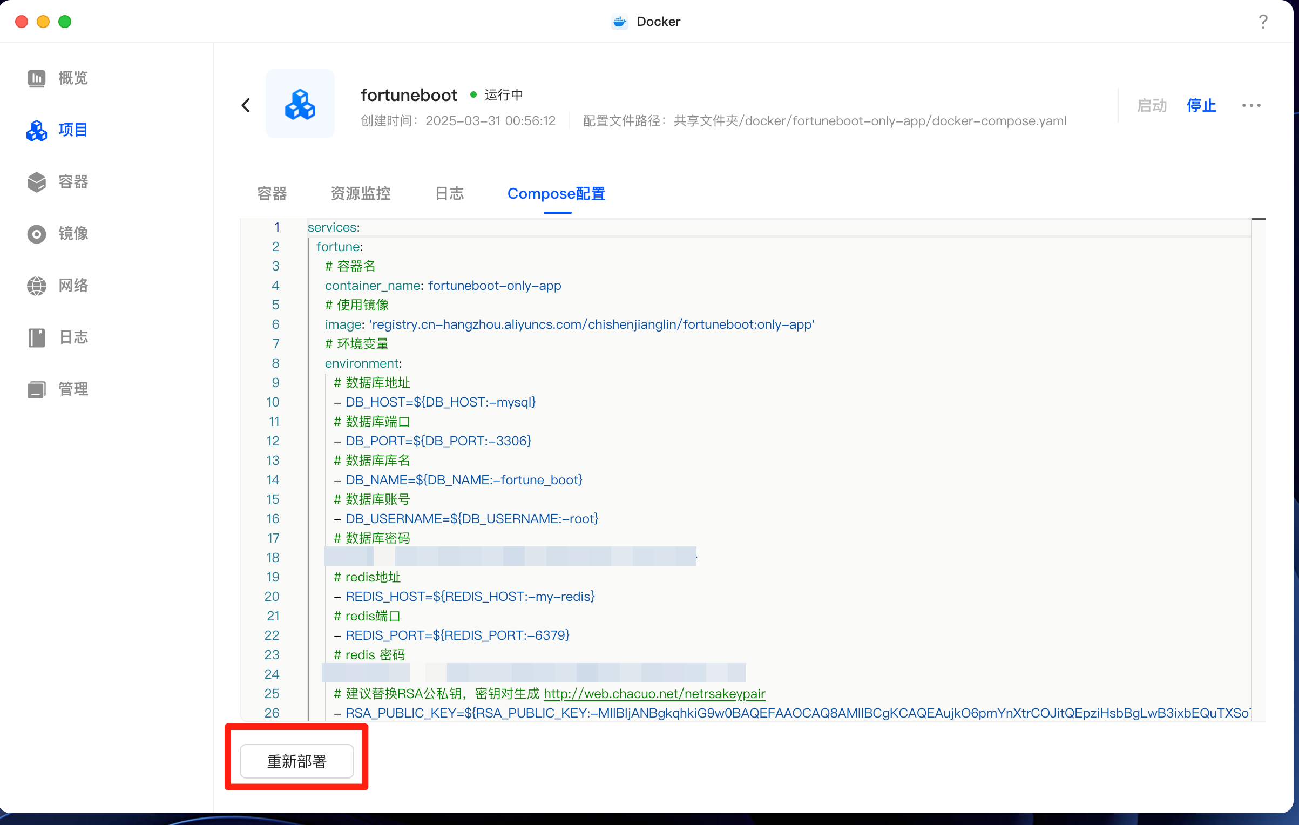Open the three-dots more options menu

[1251, 105]
